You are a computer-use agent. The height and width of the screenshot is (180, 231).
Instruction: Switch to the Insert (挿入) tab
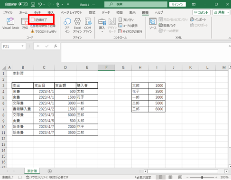[51, 12]
